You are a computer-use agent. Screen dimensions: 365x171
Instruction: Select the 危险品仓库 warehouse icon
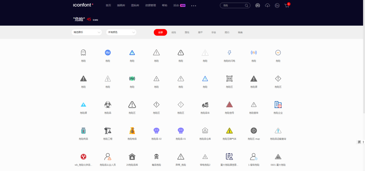pyautogui.click(x=205, y=131)
